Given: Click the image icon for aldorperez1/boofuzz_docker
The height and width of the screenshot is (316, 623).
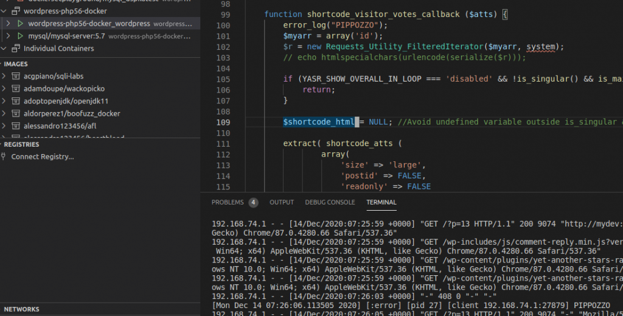Looking at the screenshot, I should tap(15, 113).
